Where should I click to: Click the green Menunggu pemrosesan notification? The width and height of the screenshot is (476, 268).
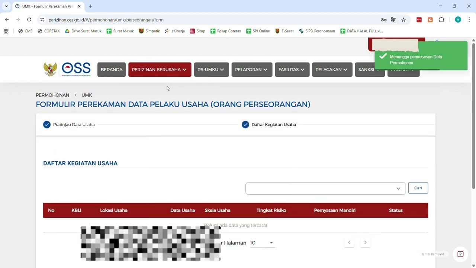[421, 56]
